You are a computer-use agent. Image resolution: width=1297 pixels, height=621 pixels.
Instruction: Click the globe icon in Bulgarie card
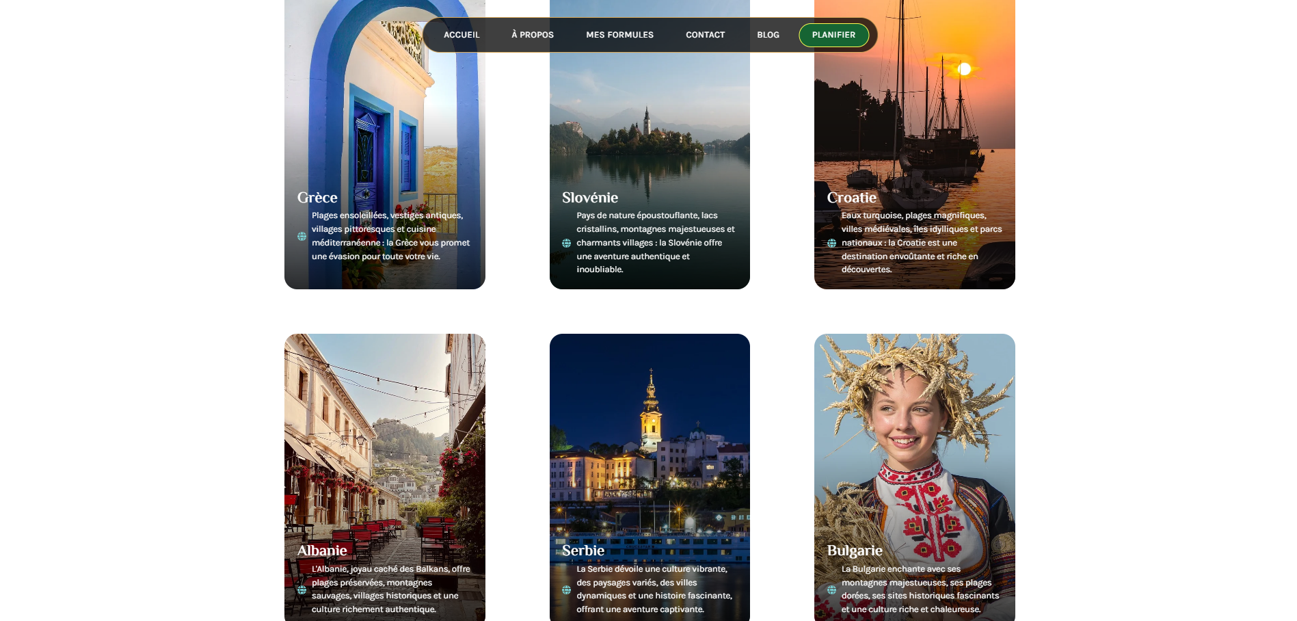click(x=831, y=590)
